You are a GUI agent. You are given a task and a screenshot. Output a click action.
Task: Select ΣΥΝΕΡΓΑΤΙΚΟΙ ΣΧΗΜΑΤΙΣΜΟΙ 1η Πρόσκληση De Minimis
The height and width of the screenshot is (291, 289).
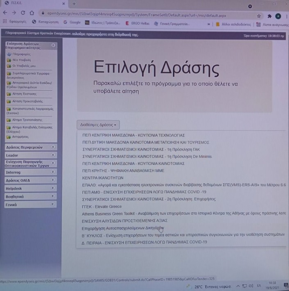pyautogui.click(x=147, y=157)
